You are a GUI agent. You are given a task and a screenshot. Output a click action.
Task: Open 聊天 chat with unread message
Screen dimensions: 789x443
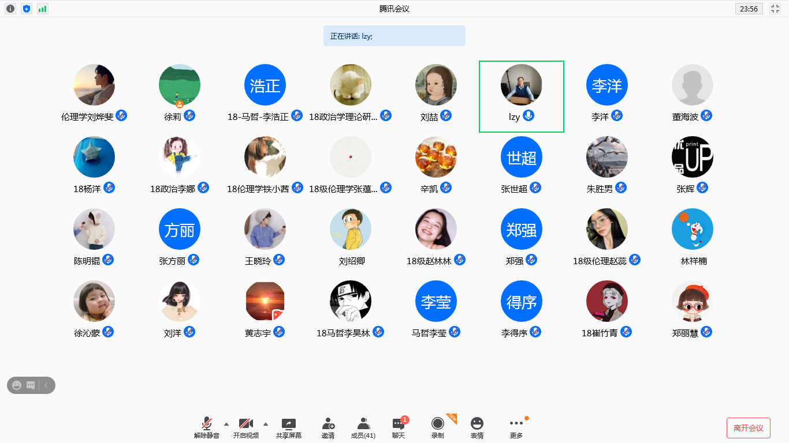tap(399, 427)
